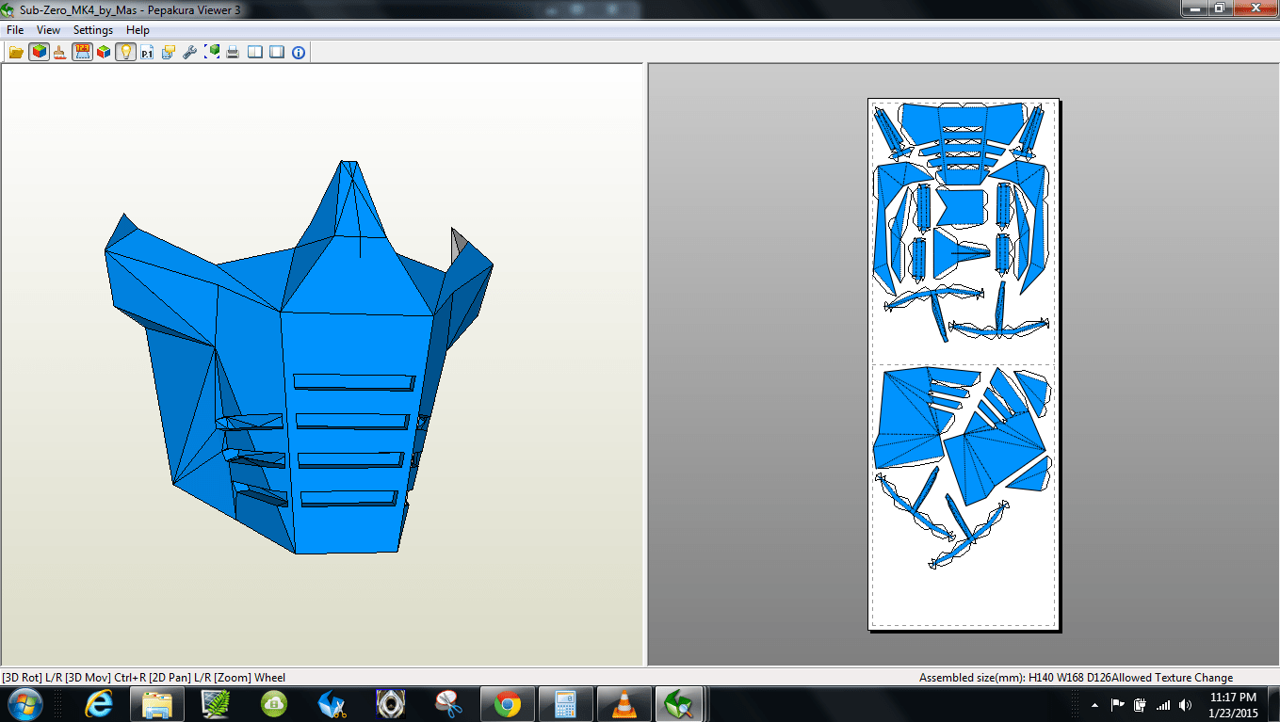The width and height of the screenshot is (1280, 722).
Task: Click the dark emblem taskbar icon
Action: [391, 703]
